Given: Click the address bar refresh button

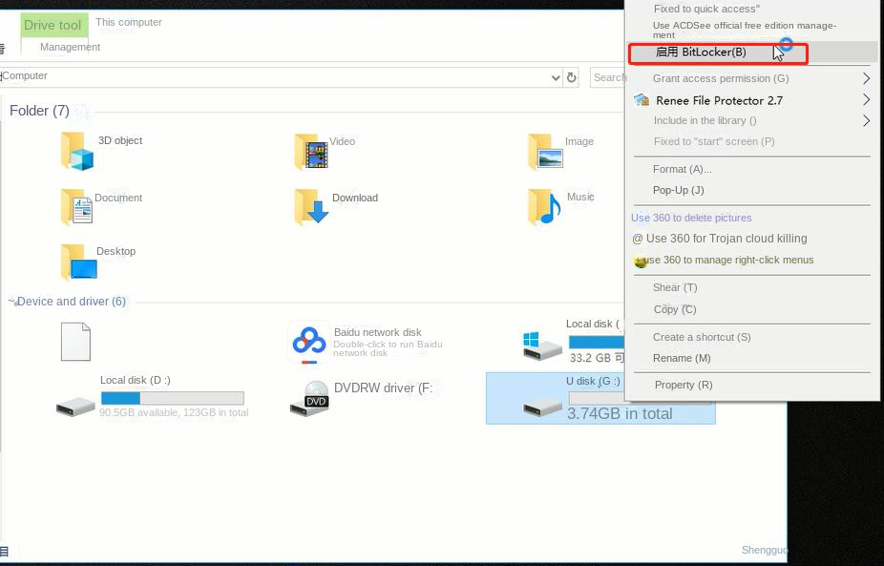Looking at the screenshot, I should click(573, 77).
